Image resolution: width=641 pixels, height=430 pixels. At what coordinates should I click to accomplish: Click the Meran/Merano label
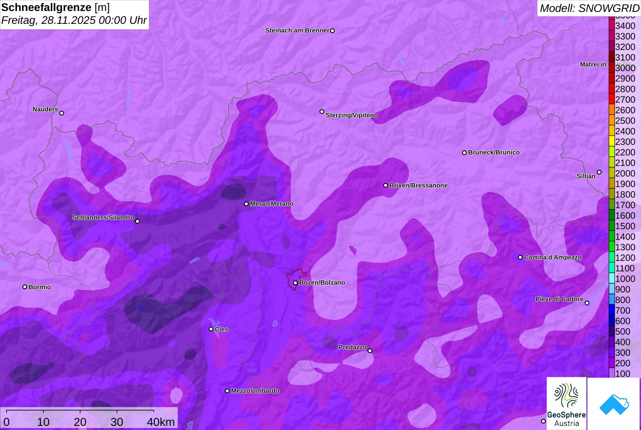click(x=272, y=204)
